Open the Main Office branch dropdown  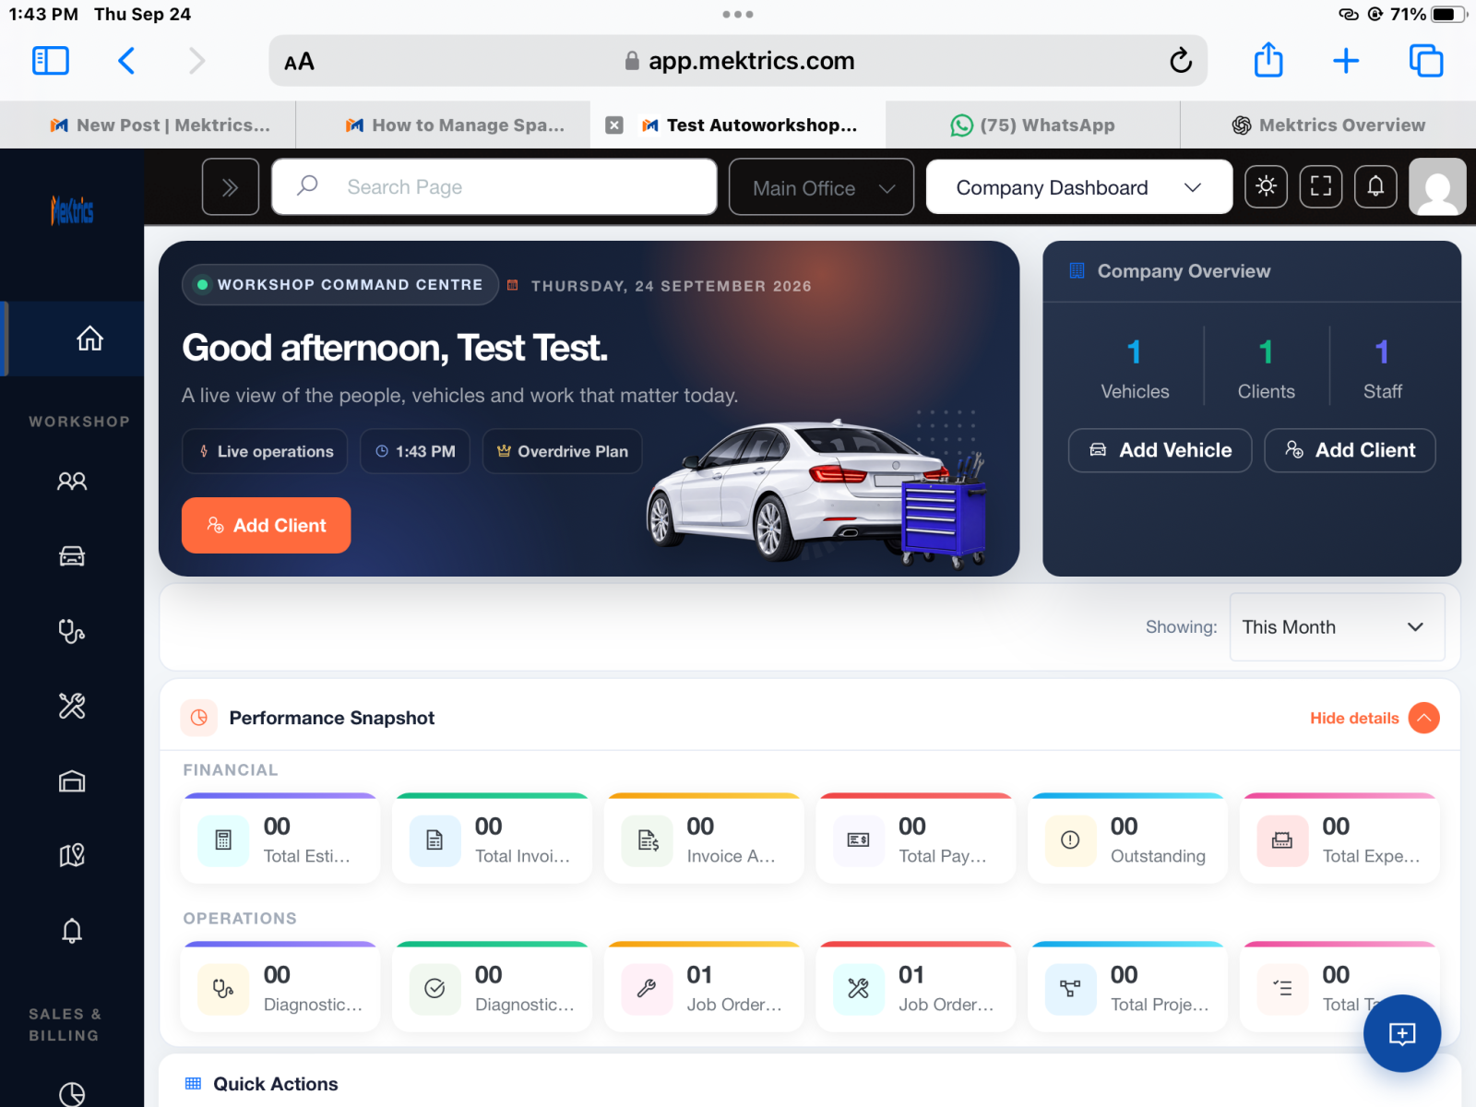821,187
